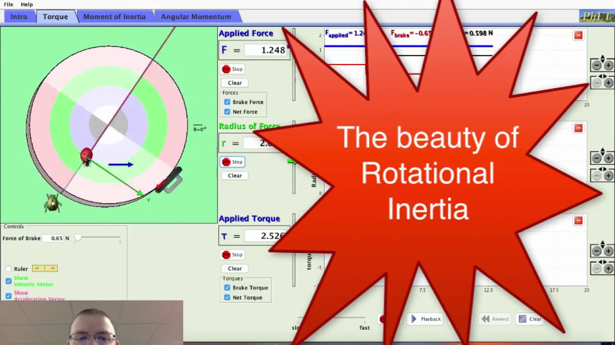Select the green beetle beside the disc
The image size is (615, 345).
pos(52,203)
